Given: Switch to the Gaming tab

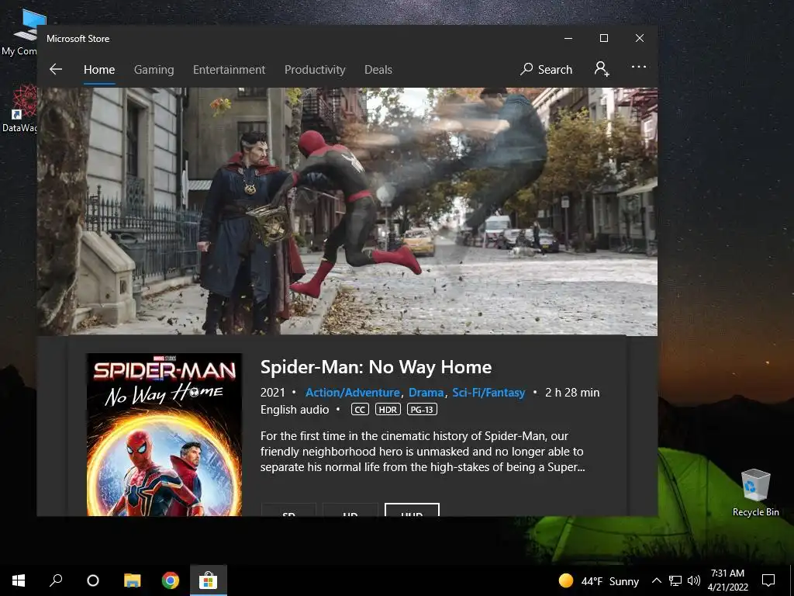Looking at the screenshot, I should (x=154, y=69).
